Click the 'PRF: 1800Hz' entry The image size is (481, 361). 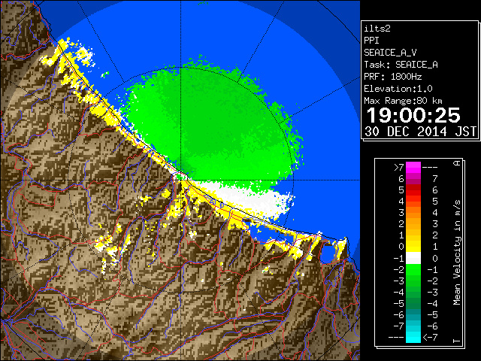click(x=393, y=77)
